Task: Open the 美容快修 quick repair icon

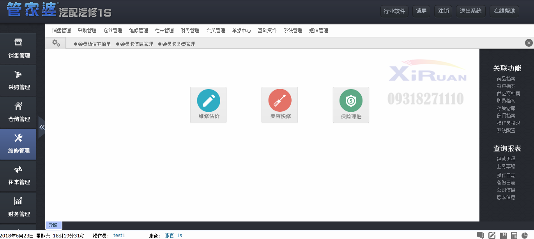Action: 279,105
